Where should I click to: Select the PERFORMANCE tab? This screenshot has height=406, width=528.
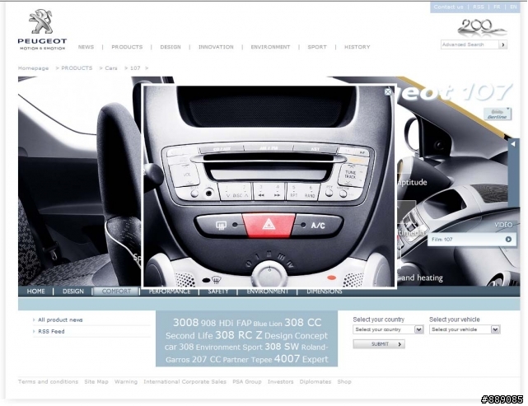(170, 292)
